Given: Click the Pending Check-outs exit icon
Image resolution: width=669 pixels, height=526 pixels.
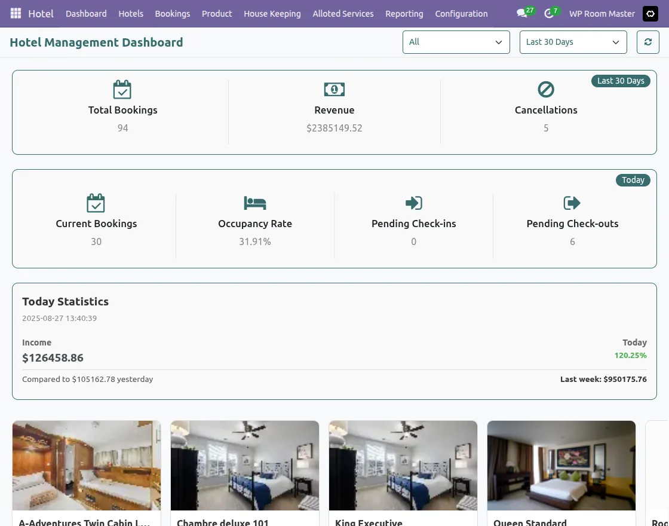Looking at the screenshot, I should 572,203.
